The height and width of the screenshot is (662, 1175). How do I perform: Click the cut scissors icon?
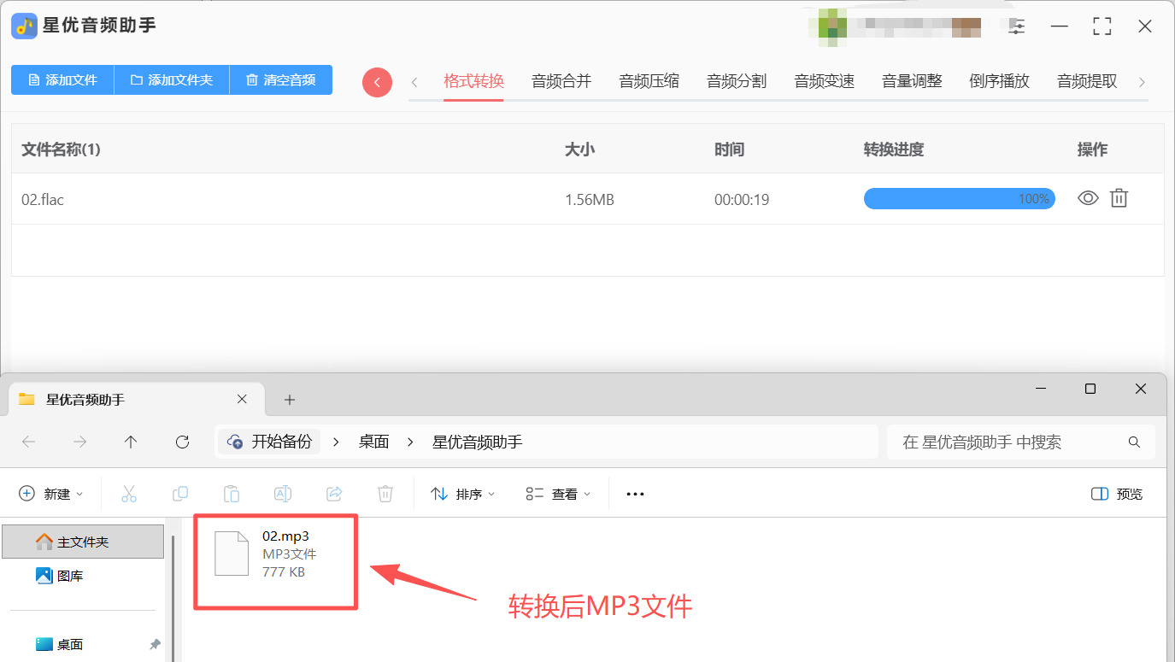click(x=129, y=494)
